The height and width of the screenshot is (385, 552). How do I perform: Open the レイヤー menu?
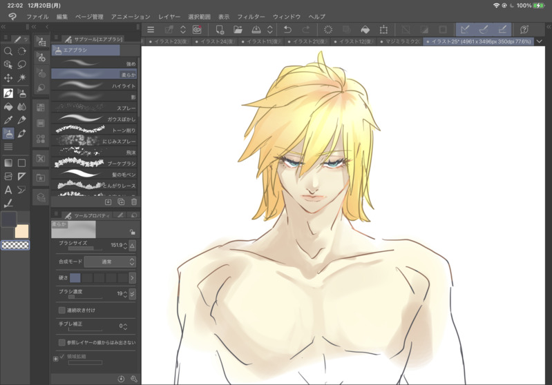169,17
